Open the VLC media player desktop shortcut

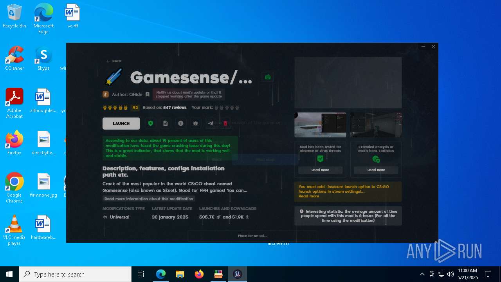[x=14, y=230]
